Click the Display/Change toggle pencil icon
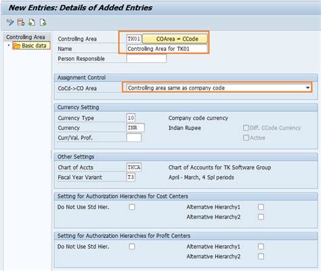This screenshot has width=321, height=271. coord(10,22)
